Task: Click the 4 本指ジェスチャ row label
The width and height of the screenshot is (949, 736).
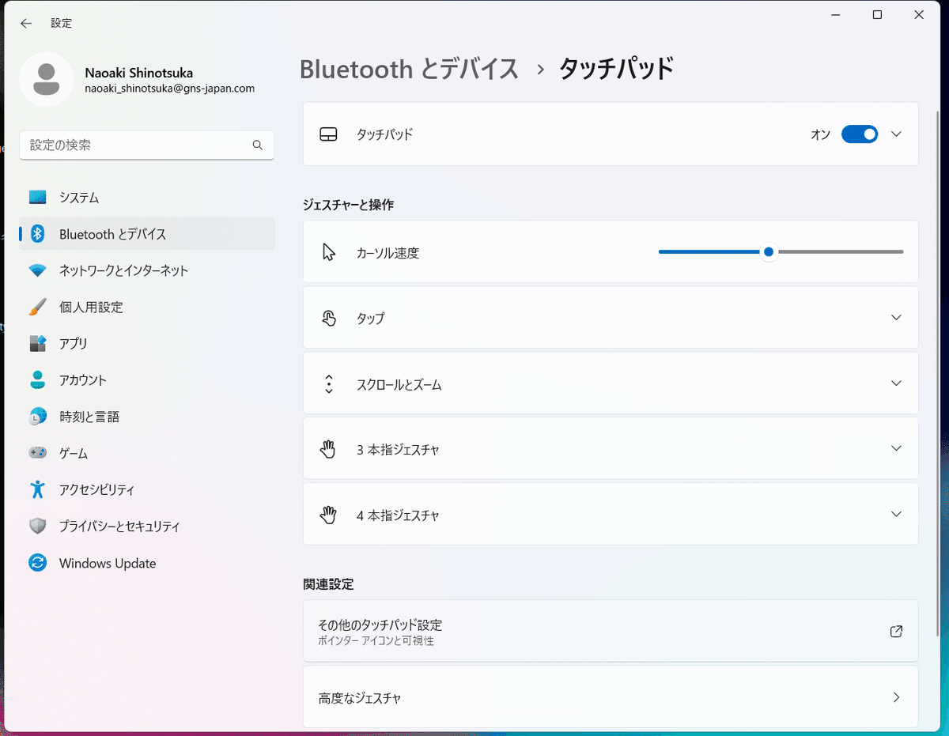Action: tap(398, 515)
